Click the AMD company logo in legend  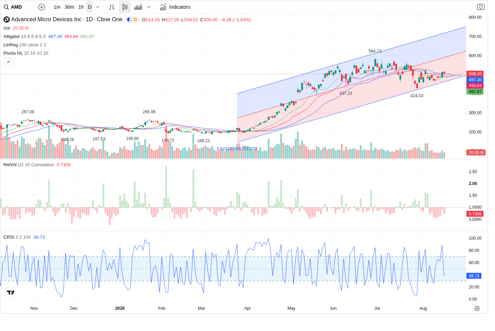pos(7,20)
